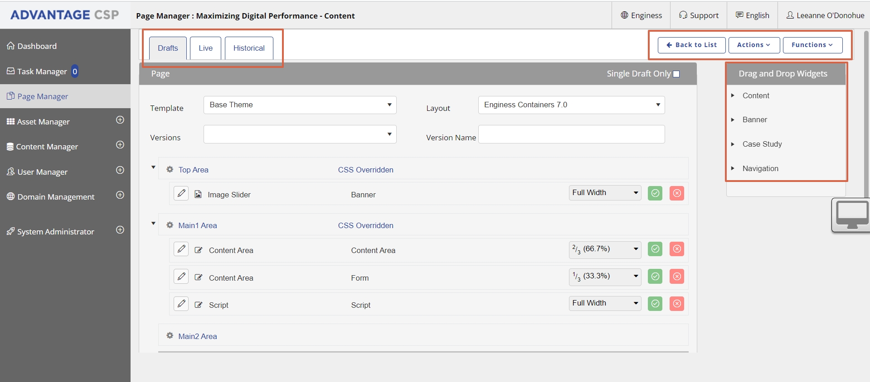The height and width of the screenshot is (382, 870).
Task: Expand Asset Manager with its plus icon
Action: [120, 120]
